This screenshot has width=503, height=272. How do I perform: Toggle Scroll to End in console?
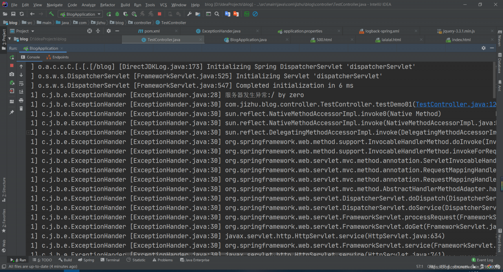pyautogui.click(x=21, y=92)
